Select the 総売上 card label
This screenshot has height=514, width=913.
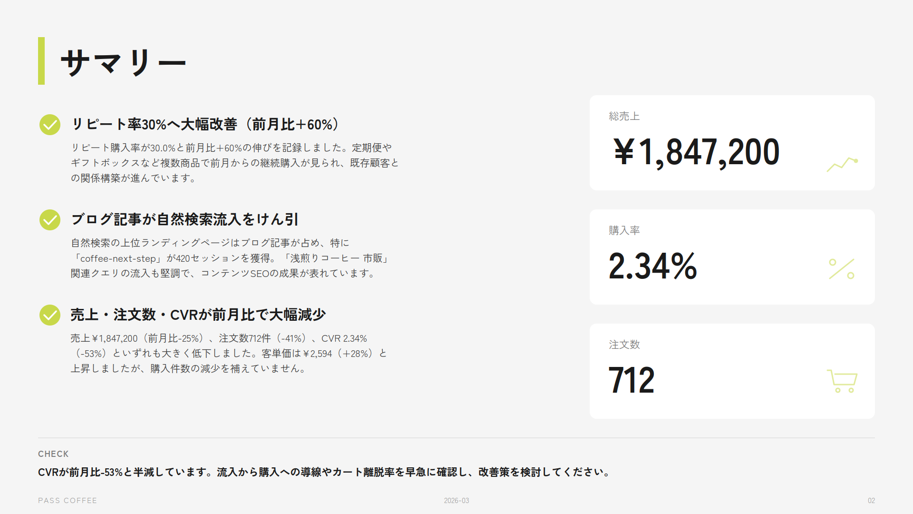click(x=624, y=116)
